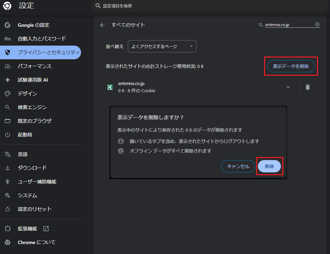Click the trash icon for antenna.co.jp
The image size is (330, 254).
tap(307, 87)
